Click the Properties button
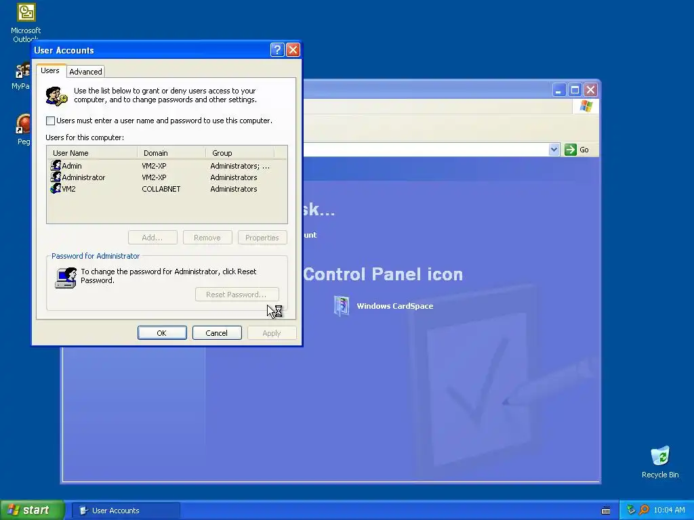The image size is (694, 520). click(x=262, y=238)
